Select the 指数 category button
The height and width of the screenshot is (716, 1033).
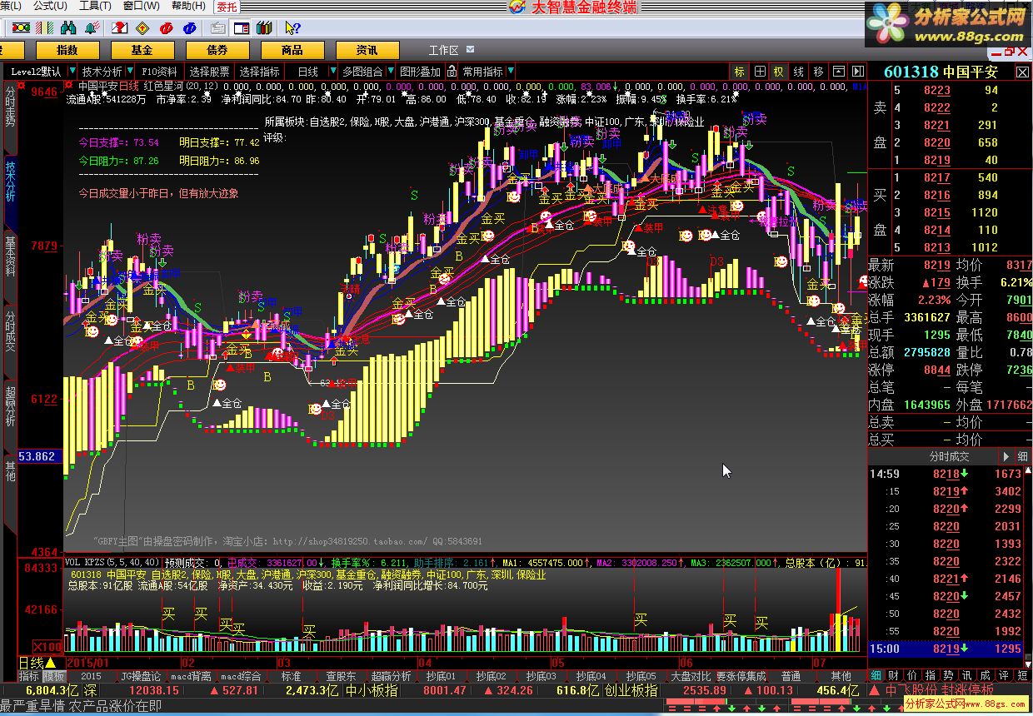(67, 50)
